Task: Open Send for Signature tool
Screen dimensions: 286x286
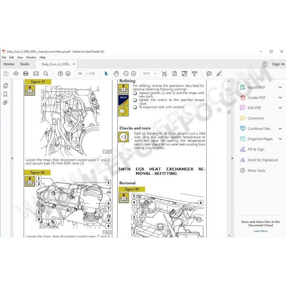Action: pyautogui.click(x=259, y=160)
